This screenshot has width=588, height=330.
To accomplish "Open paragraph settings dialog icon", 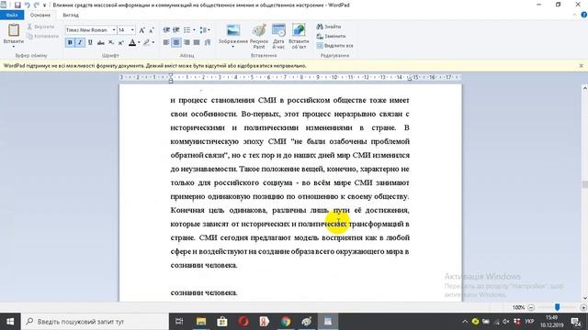I will point(208,43).
